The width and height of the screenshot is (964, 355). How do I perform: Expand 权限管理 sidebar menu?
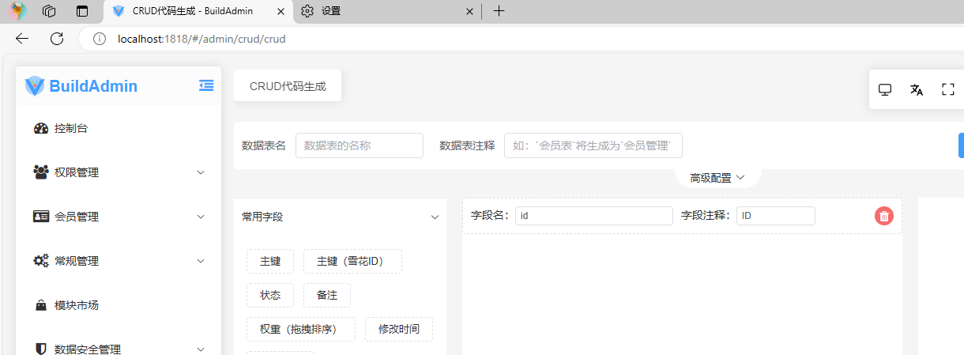119,172
